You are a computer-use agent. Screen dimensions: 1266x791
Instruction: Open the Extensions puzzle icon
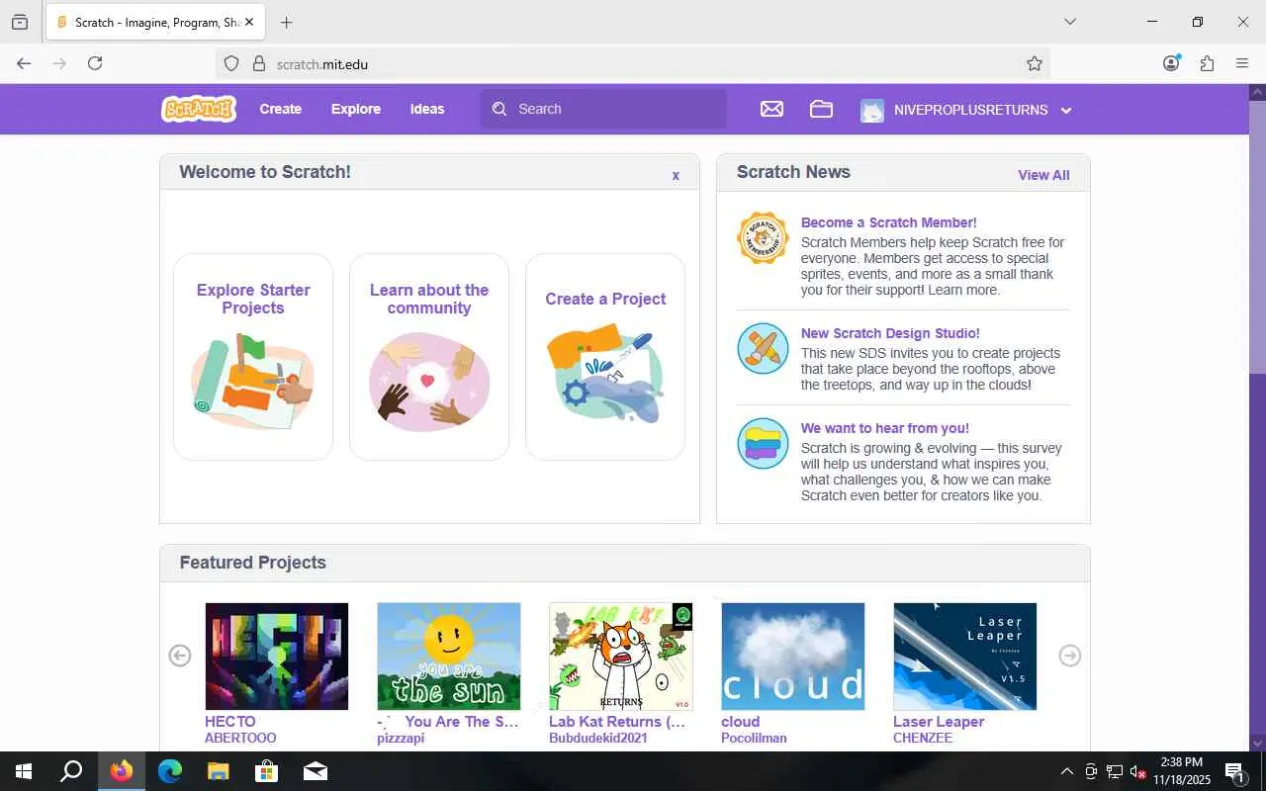pyautogui.click(x=1207, y=63)
